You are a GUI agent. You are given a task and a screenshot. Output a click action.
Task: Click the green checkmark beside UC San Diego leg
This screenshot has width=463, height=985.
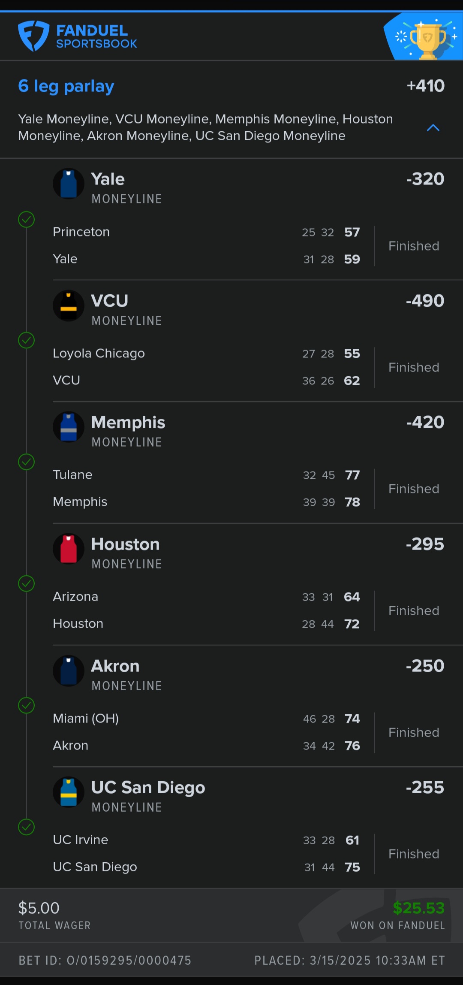point(27,827)
